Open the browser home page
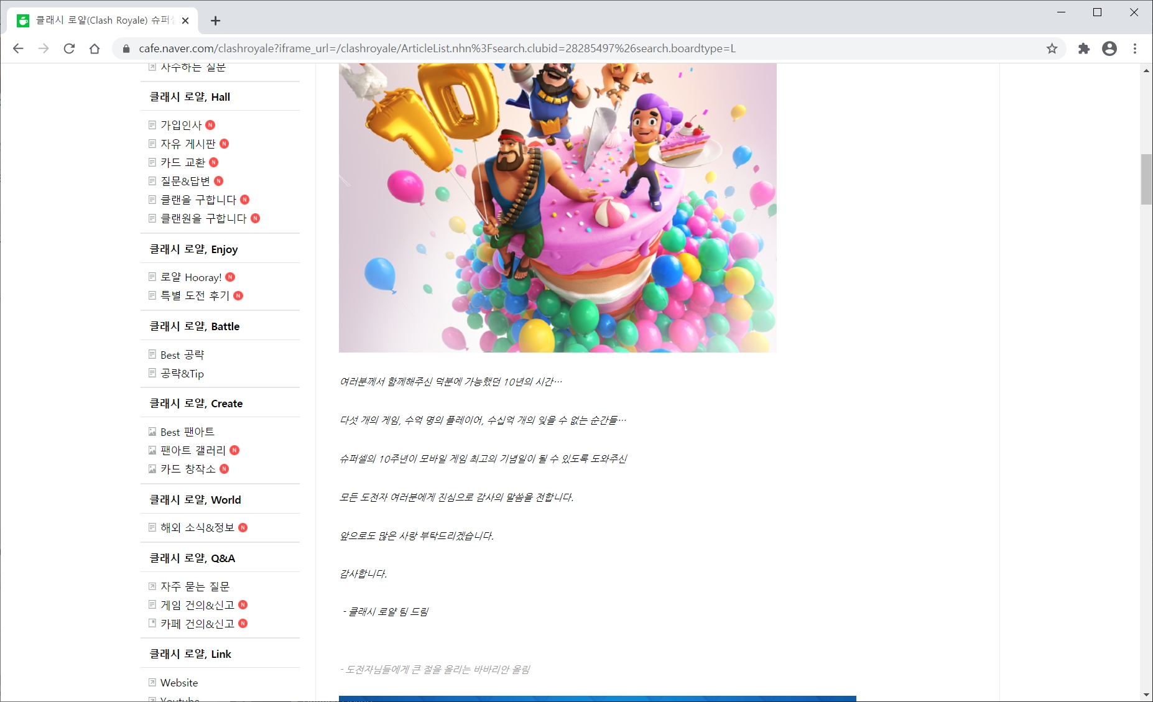This screenshot has width=1153, height=702. point(95,48)
